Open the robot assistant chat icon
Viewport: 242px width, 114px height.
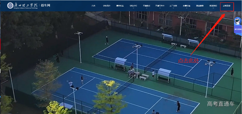[237, 21]
